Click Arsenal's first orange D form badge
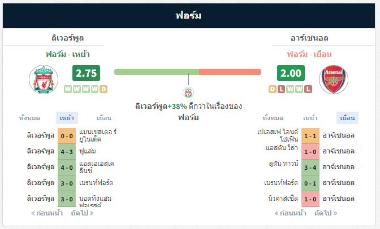 (x=273, y=89)
